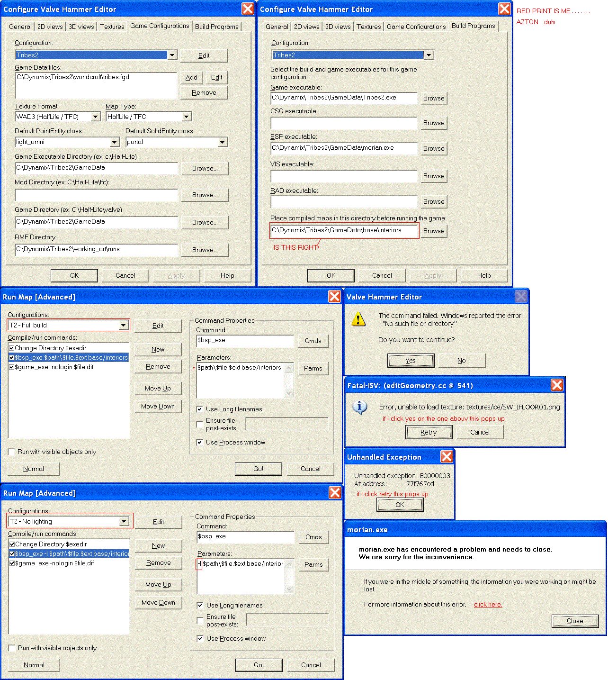Expand the Default PointEntity class light_omni dropdown
608x680 pixels.
pyautogui.click(x=115, y=142)
